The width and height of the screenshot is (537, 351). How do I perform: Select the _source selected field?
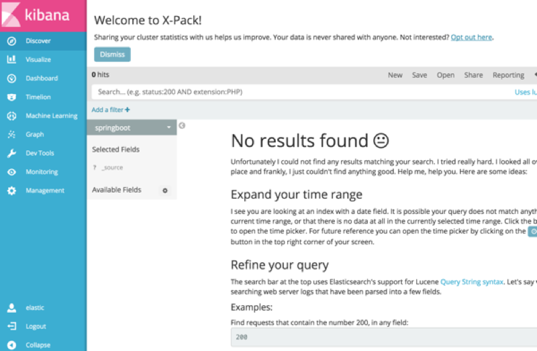pyautogui.click(x=112, y=168)
